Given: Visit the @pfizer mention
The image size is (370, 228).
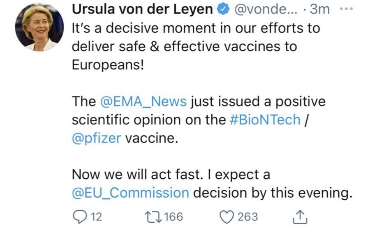Looking at the screenshot, I should [x=96, y=138].
